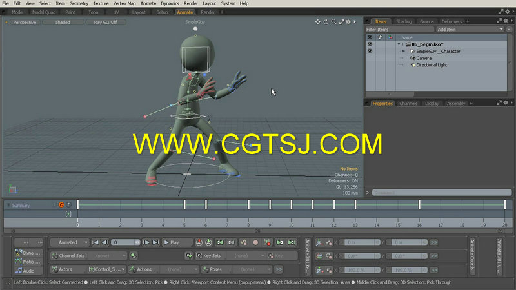This screenshot has height=290, width=516.
Task: Click the F filter button beside Add Item
Action: coord(509,29)
